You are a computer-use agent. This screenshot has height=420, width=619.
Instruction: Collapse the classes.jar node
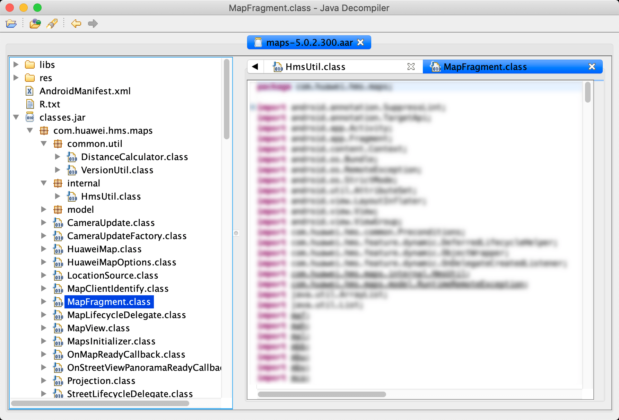[16, 117]
